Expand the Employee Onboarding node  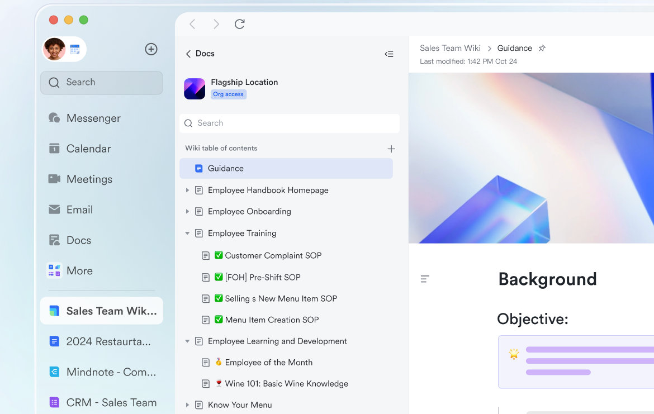click(x=187, y=211)
